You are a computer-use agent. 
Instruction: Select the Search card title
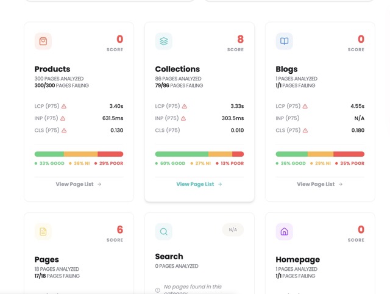coord(169,256)
